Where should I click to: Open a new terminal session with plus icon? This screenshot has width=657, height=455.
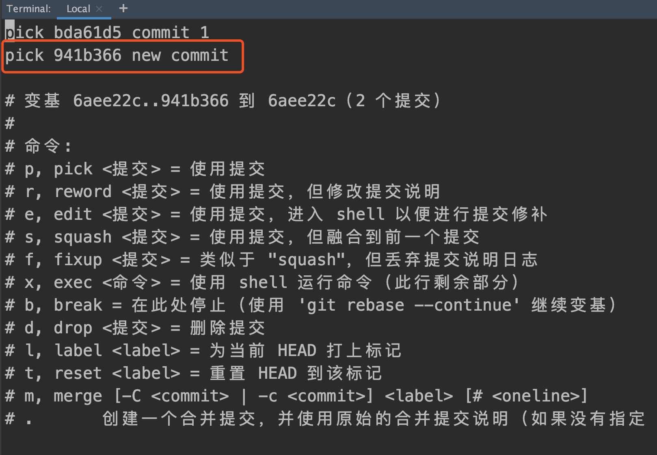pos(123,9)
